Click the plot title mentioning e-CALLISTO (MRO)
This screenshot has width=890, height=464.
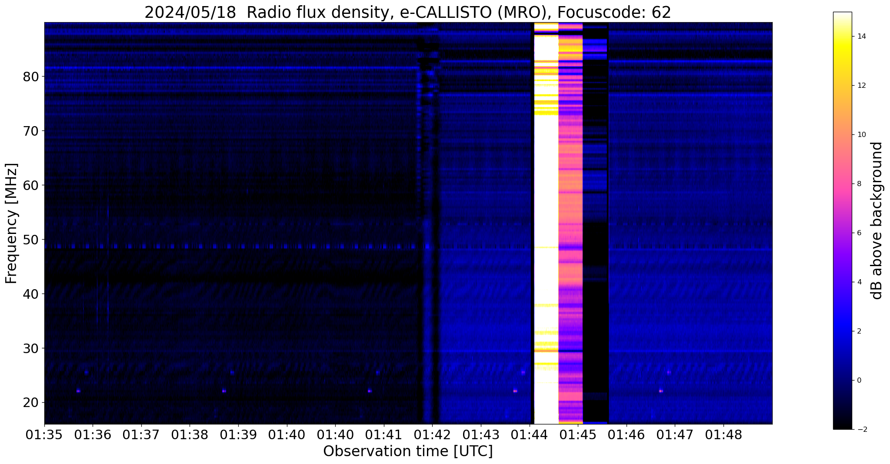pyautogui.click(x=408, y=13)
